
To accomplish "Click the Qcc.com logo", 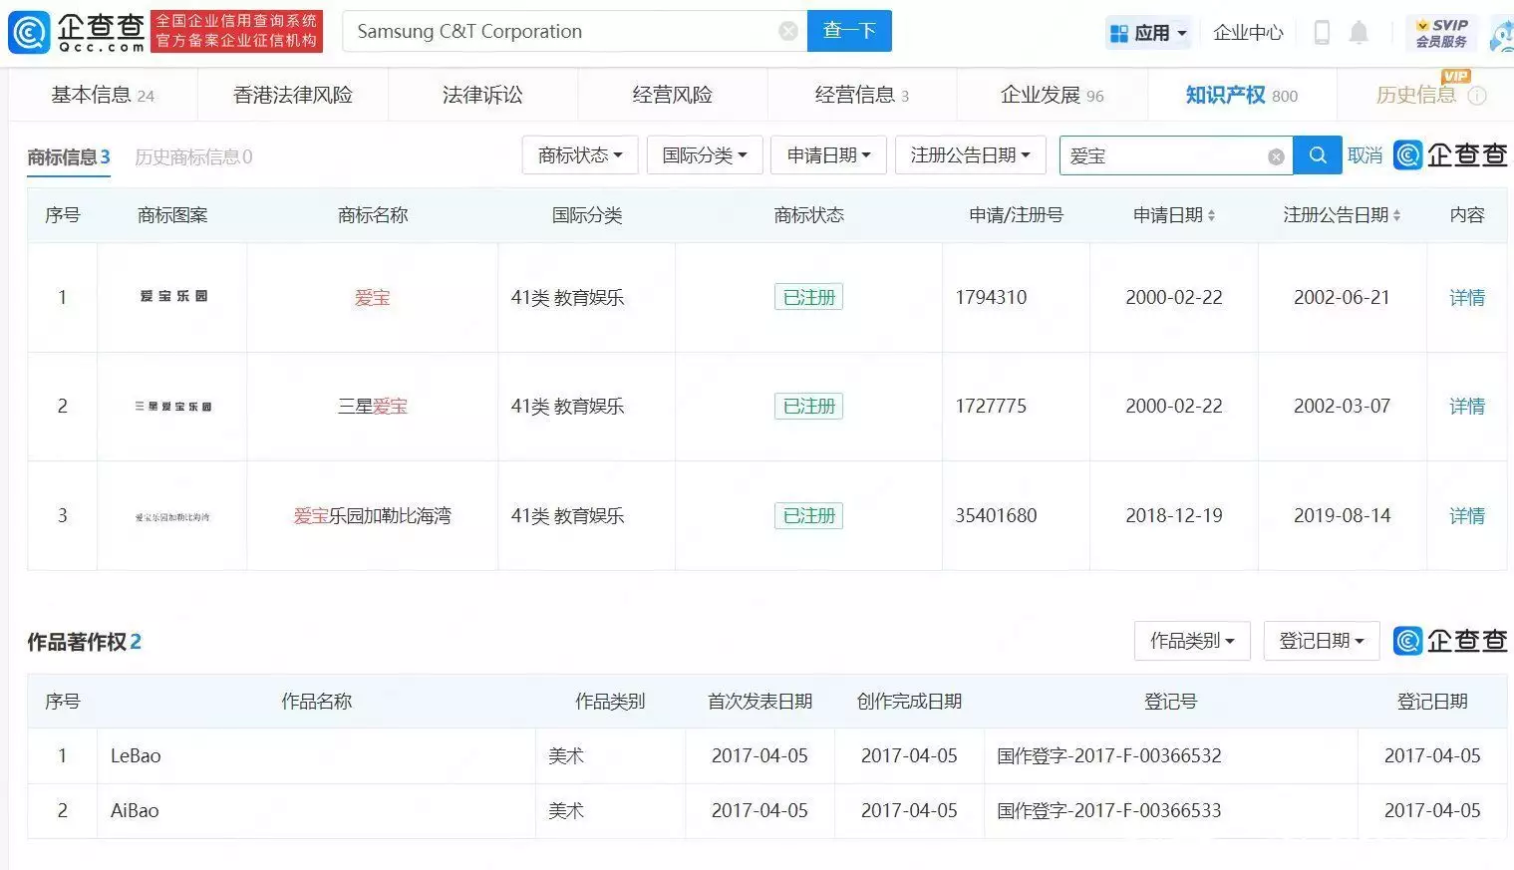I will [77, 32].
